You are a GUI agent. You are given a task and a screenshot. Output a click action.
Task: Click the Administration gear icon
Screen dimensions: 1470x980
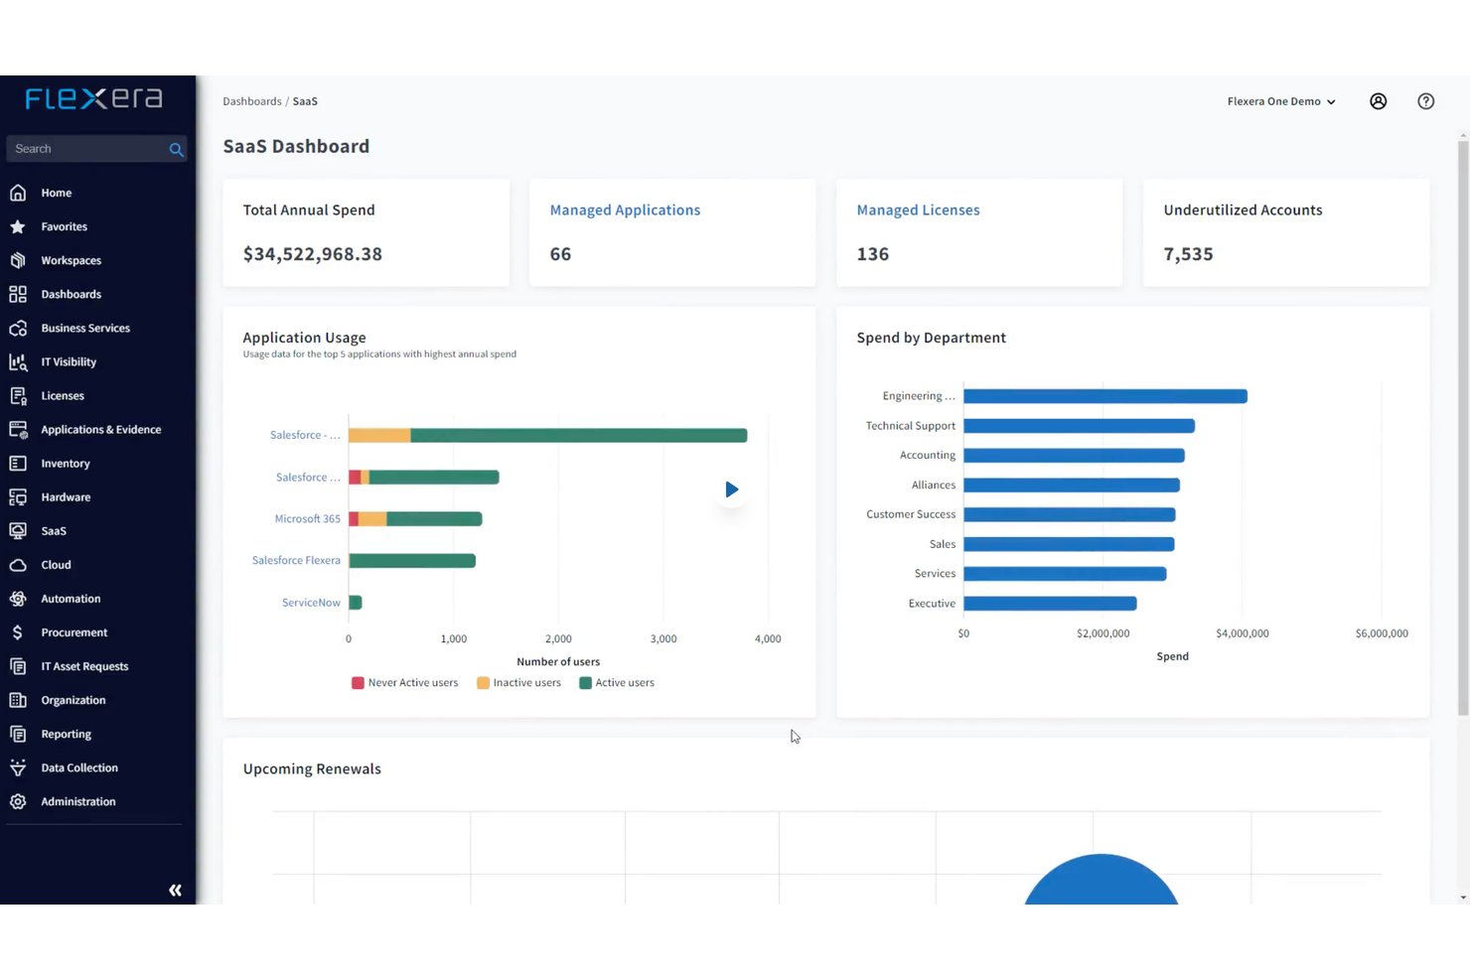pos(18,800)
